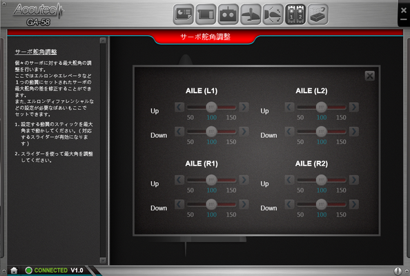Image resolution: width=410 pixels, height=276 pixels.
Task: Decrease AILE (R1) Up value with left arrow
Action: point(179,180)
